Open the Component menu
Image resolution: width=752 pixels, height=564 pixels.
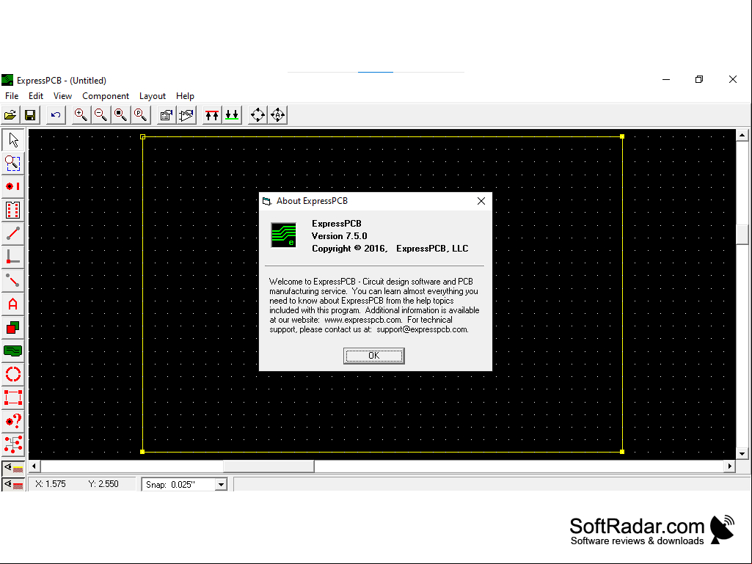click(106, 96)
